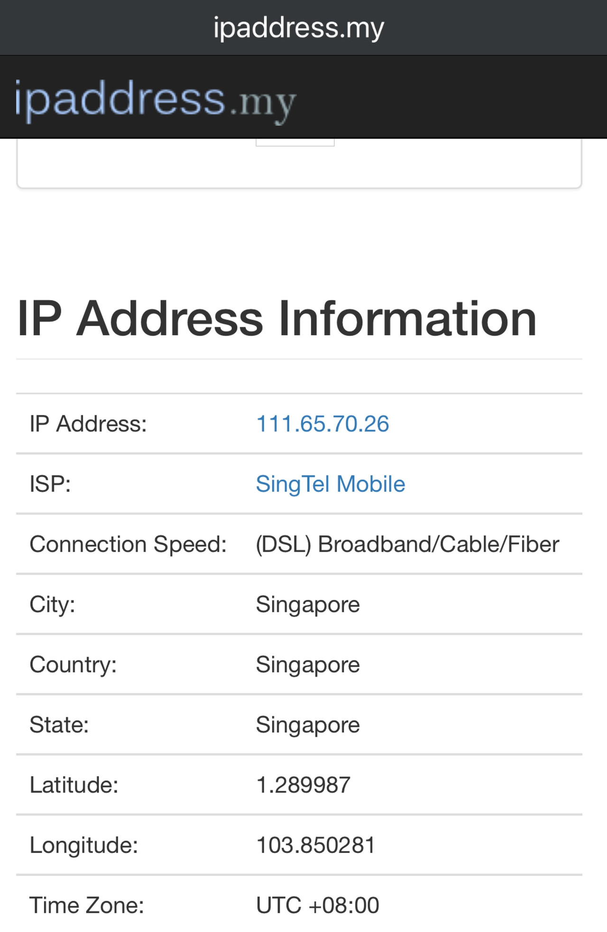
Task: Click the "City:" row label
Action: tap(53, 604)
